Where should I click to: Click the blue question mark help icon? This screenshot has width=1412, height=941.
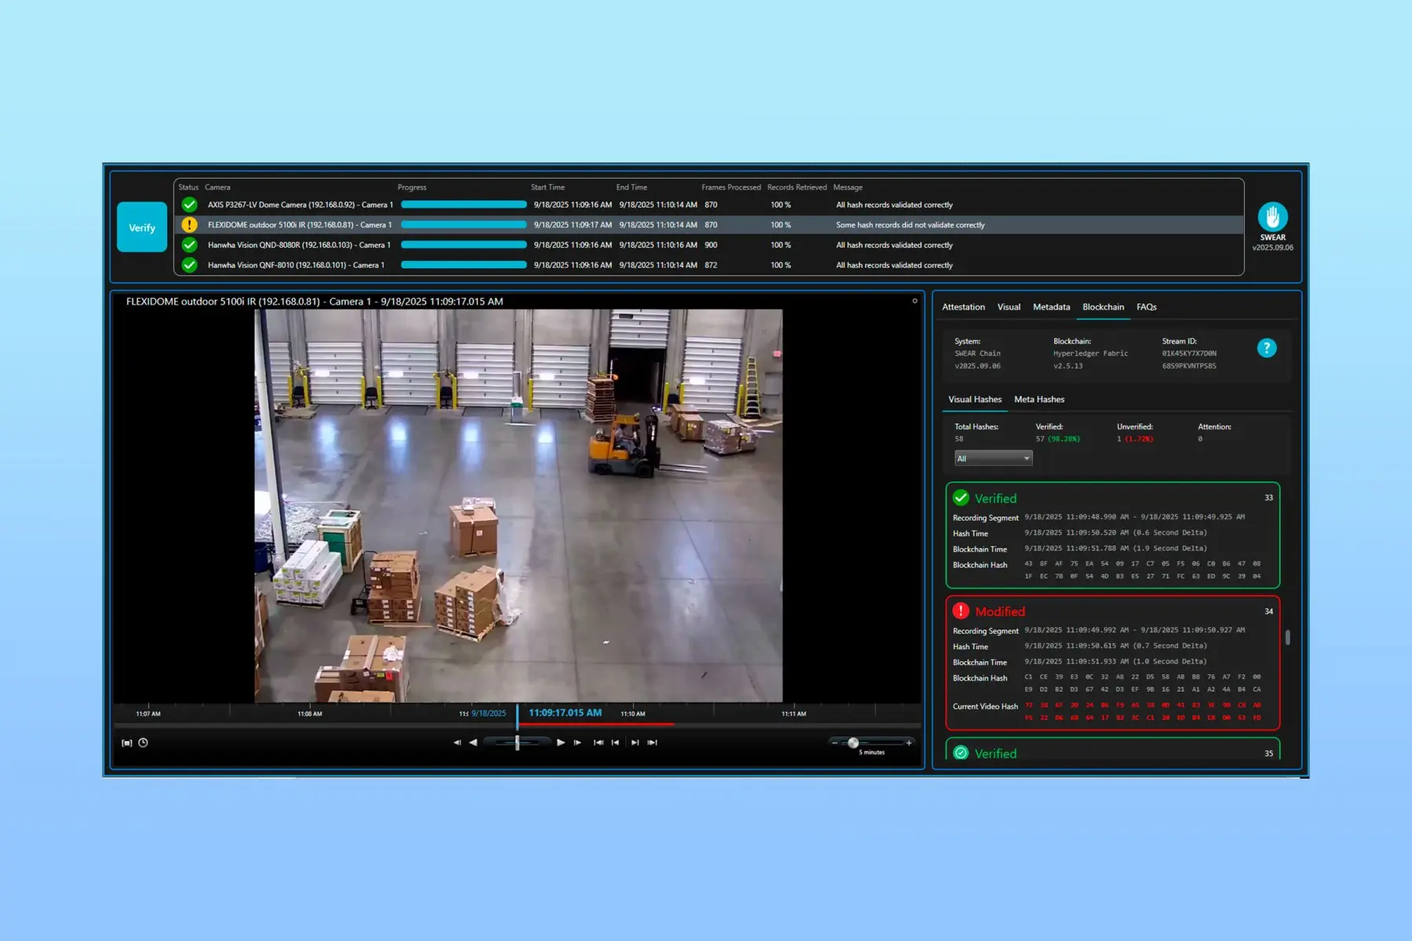1267,348
